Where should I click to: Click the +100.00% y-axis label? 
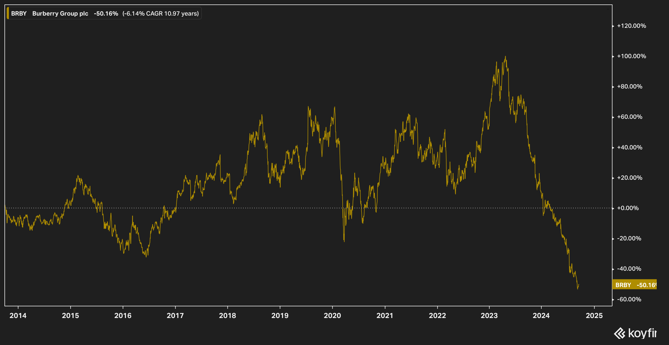[x=631, y=56]
